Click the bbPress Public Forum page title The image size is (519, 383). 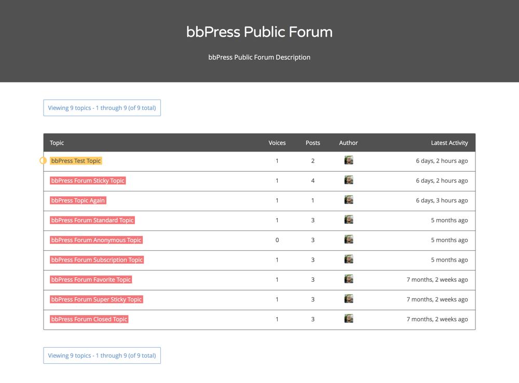click(x=259, y=32)
